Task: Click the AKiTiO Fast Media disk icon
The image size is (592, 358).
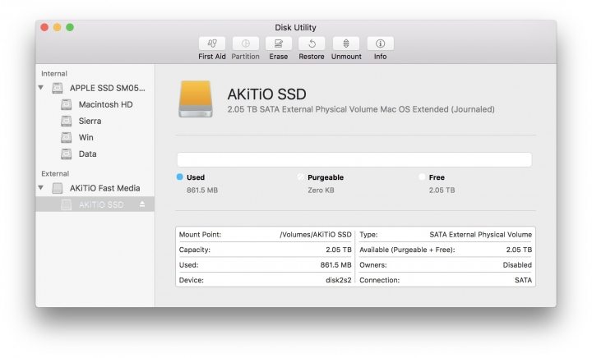Action: (x=58, y=188)
